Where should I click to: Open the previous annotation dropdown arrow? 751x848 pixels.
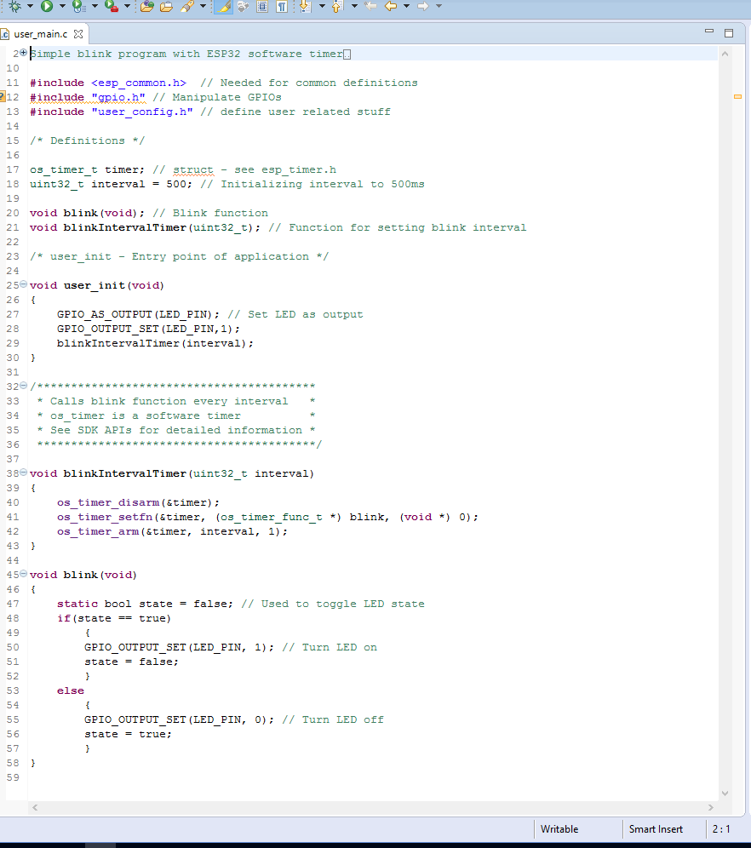point(354,7)
